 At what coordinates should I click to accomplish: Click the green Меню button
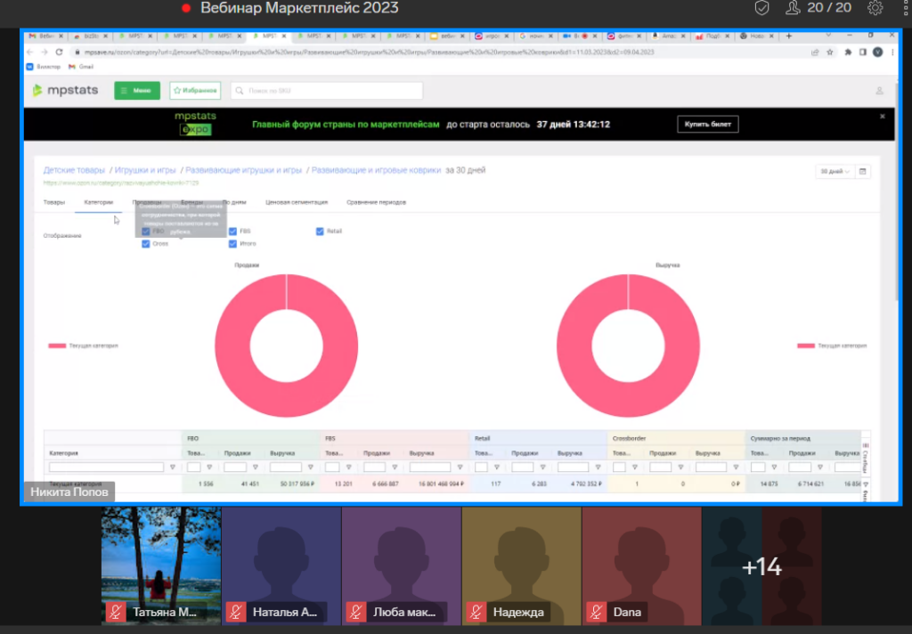tap(137, 91)
